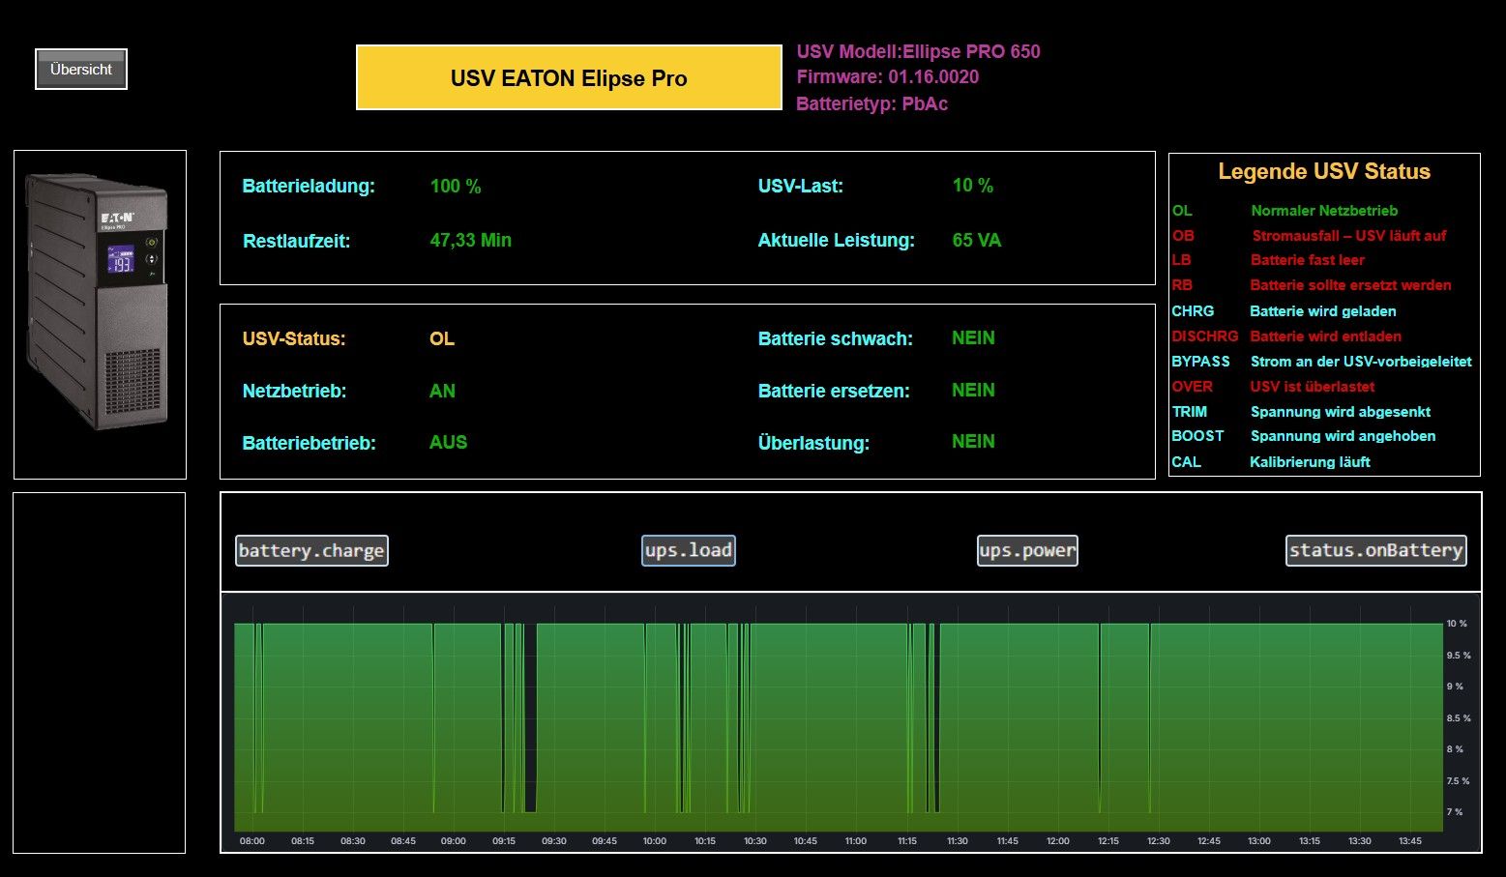Click the "Spannung wird abgesenkt" legend entry
This screenshot has height=877, width=1506.
[1340, 412]
